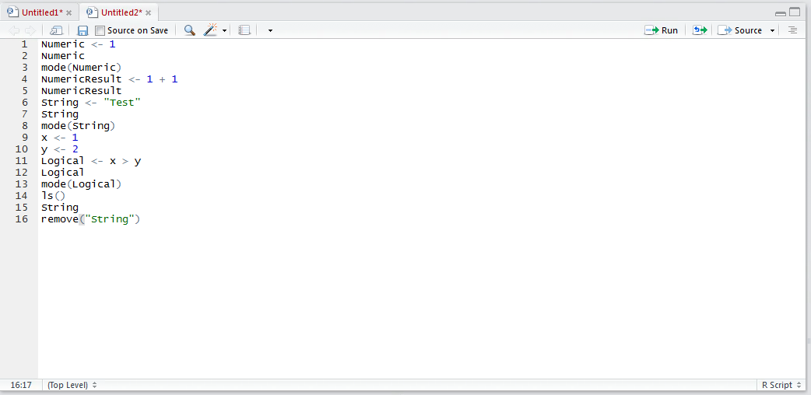Close the Untitled2 tab
Screen dimensions: 811x395
click(x=148, y=13)
